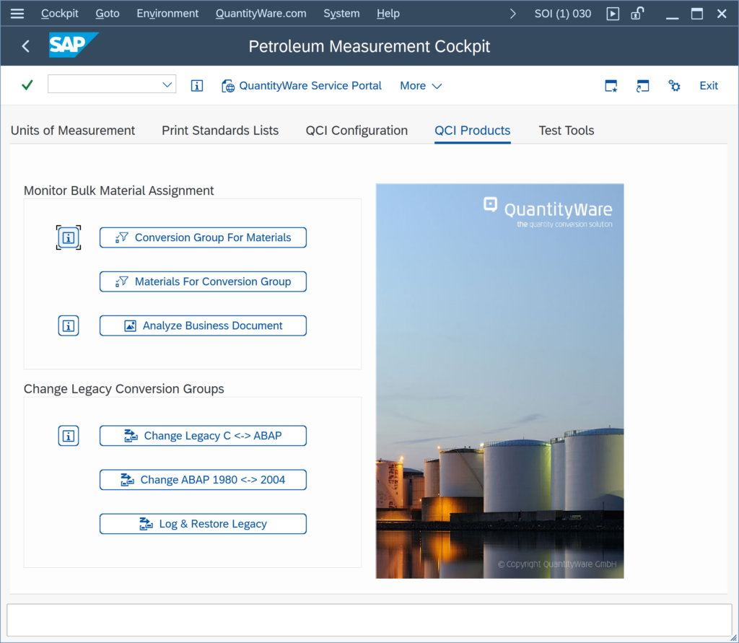Select the QCI Products tab
Screen dimensions: 739x643
pyautogui.click(x=472, y=131)
